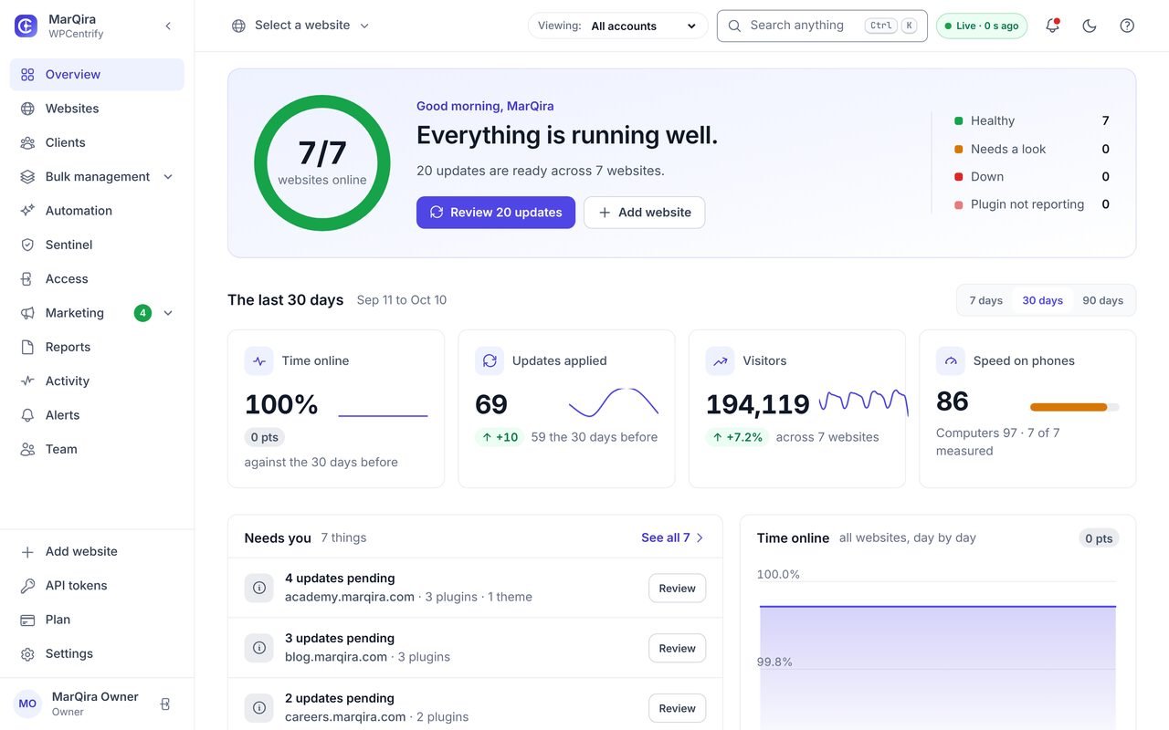
Task: Select the 30 days range
Action: (1042, 300)
